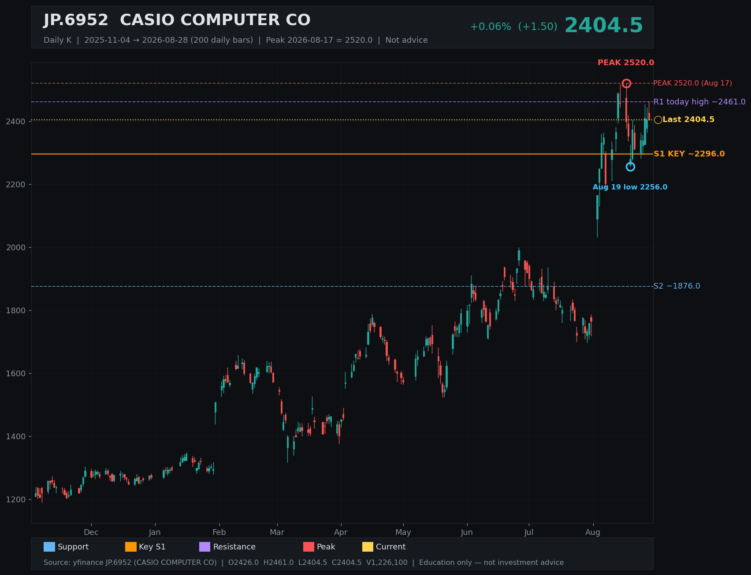Click the Daily K date range subtitle
The height and width of the screenshot is (575, 751).
(x=236, y=40)
